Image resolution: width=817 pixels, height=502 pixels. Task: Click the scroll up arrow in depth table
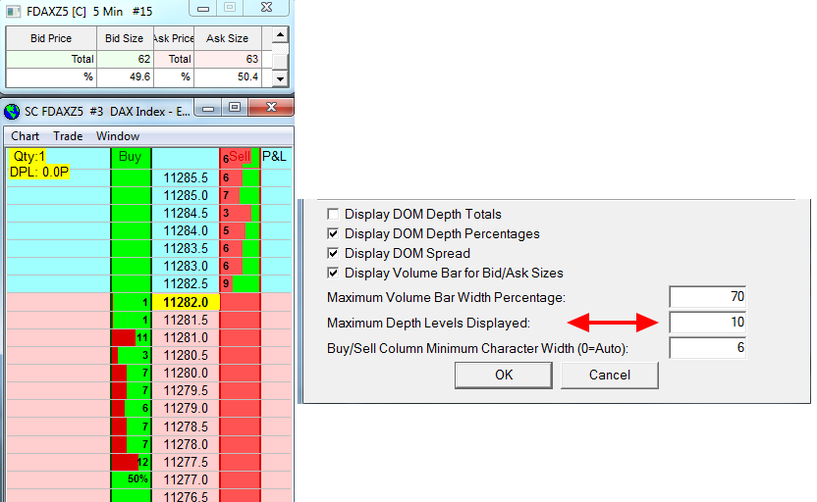coord(280,35)
